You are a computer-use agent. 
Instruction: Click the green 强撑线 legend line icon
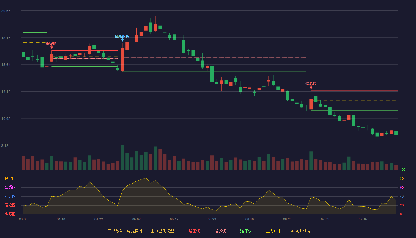click(237, 231)
